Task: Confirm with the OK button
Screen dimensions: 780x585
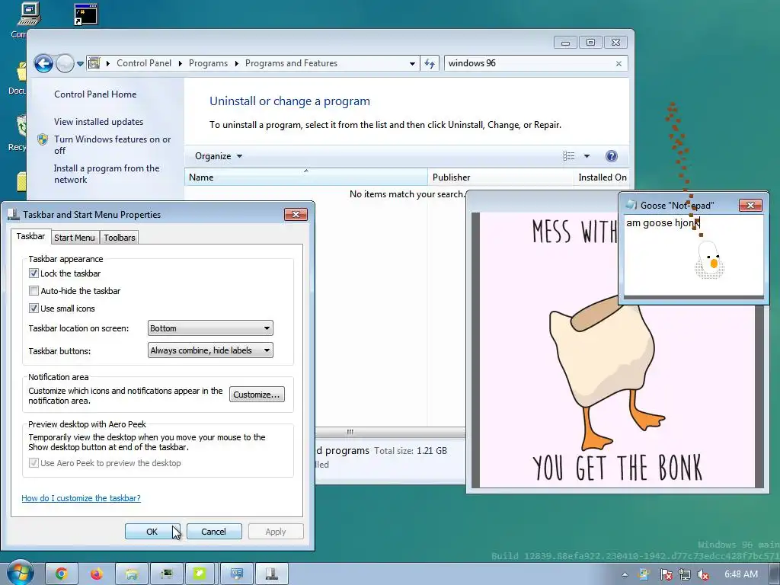Action: click(152, 531)
